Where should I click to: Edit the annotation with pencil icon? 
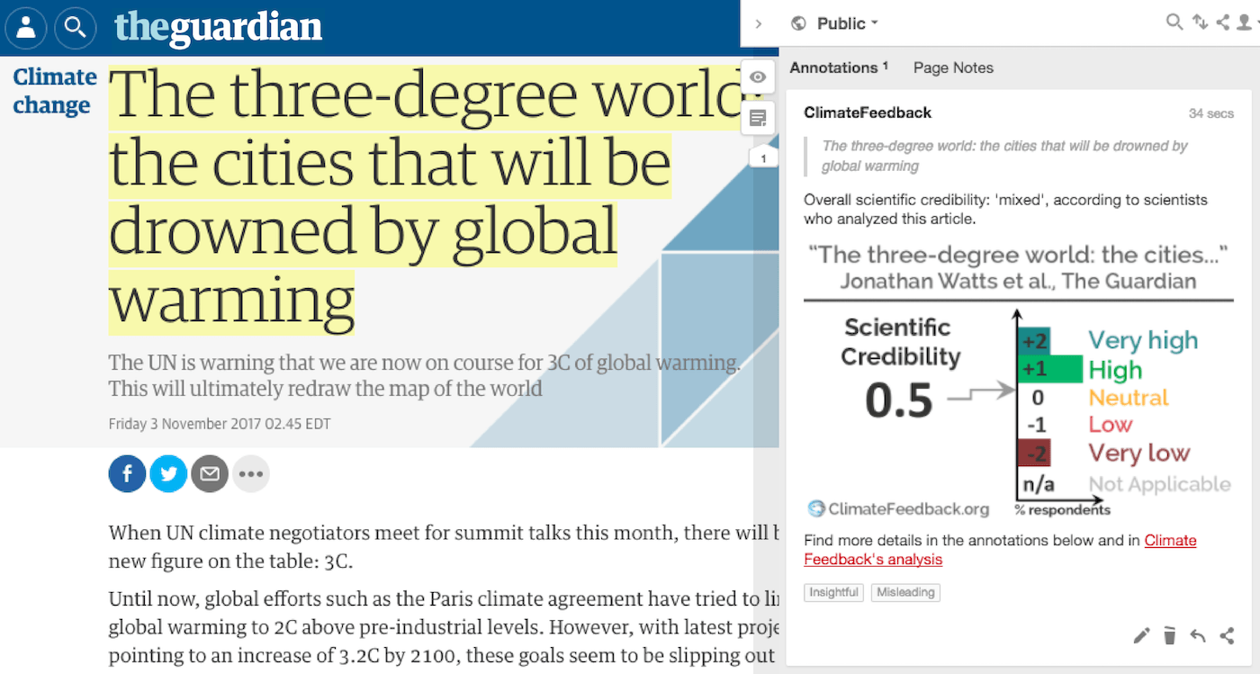pos(1141,636)
